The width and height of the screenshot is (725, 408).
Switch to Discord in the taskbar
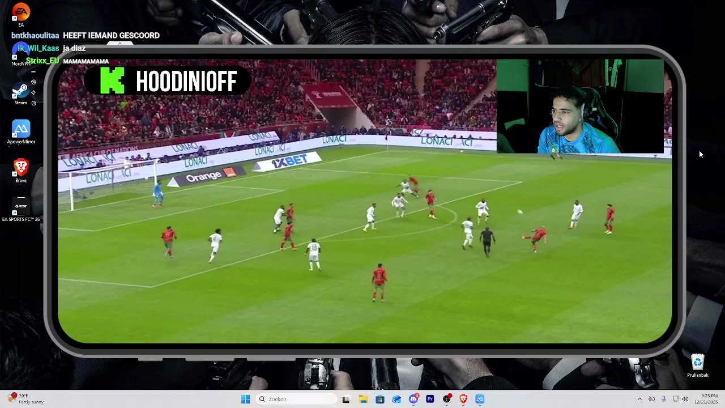[413, 399]
